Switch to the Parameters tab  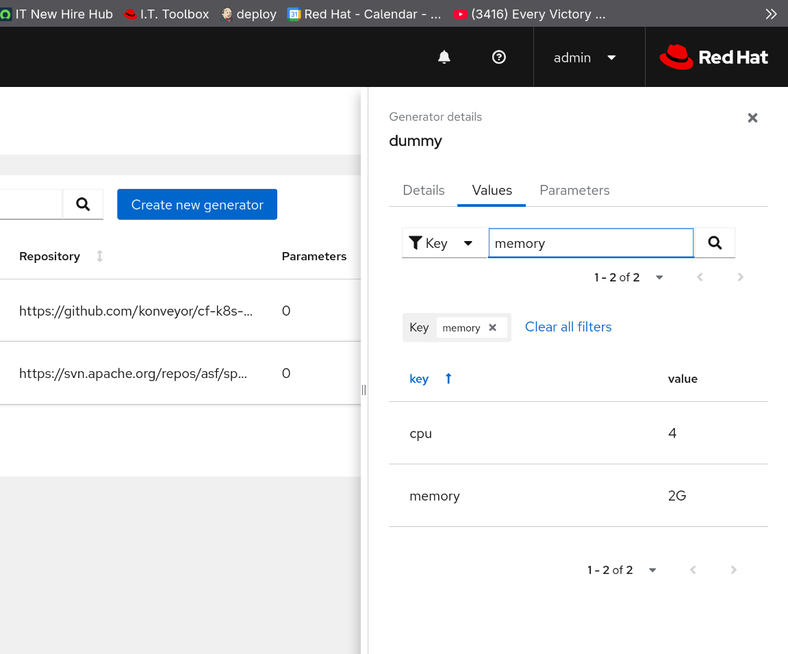tap(574, 190)
